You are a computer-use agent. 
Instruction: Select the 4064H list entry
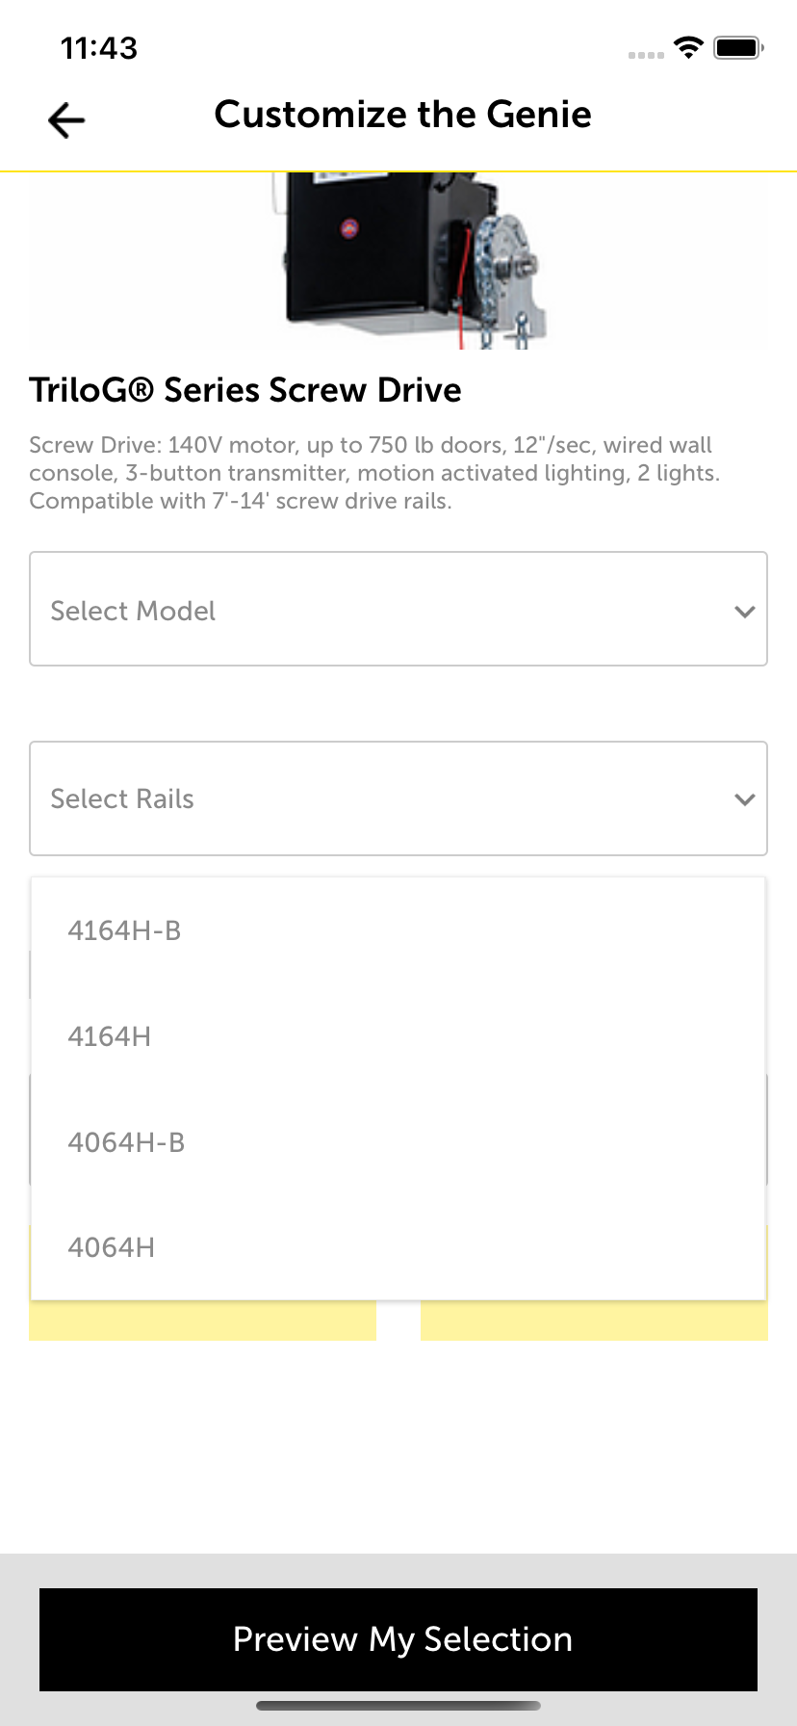click(x=111, y=1246)
